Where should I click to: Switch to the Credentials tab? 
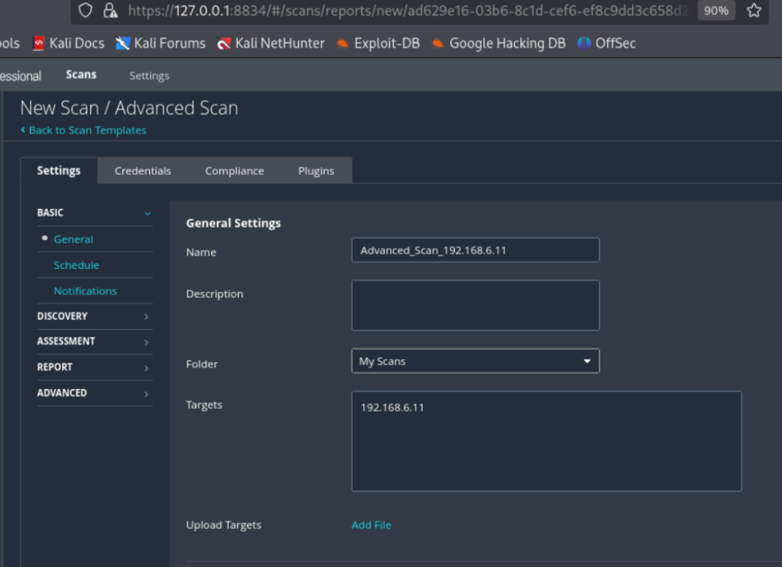tap(143, 171)
